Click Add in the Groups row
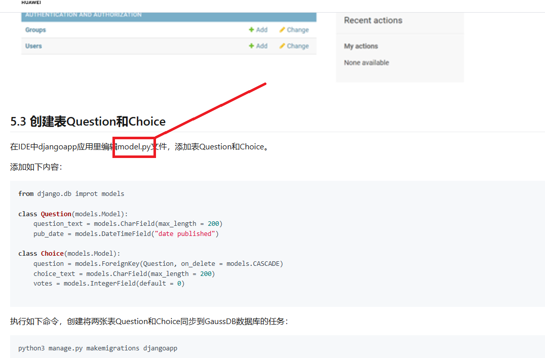The height and width of the screenshot is (358, 545). [x=262, y=30]
